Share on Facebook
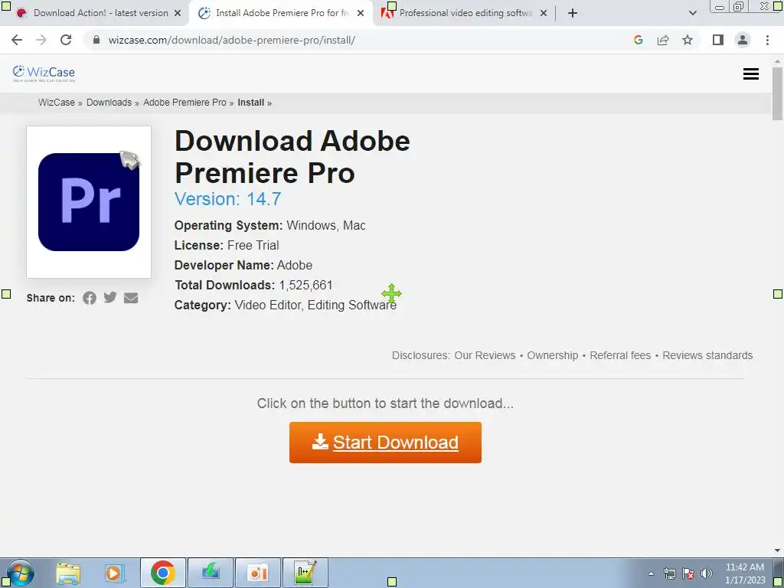Viewport: 784px width, 588px height. pyautogui.click(x=90, y=298)
